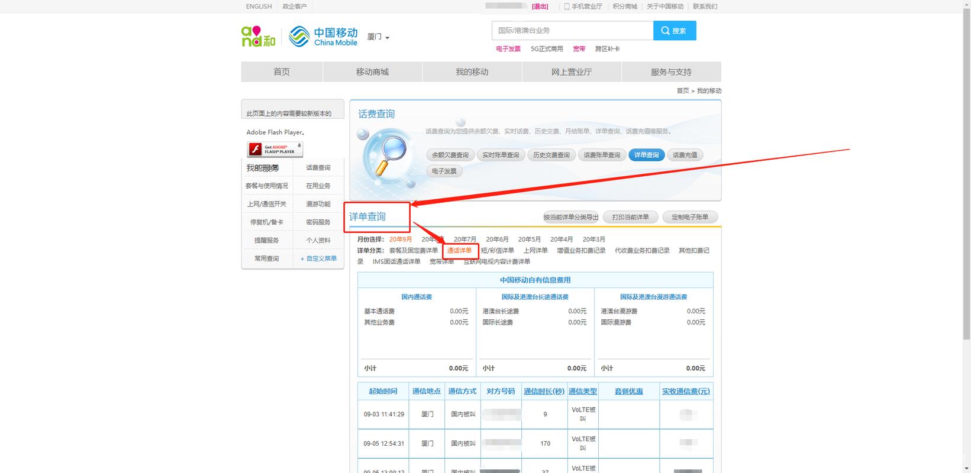Image resolution: width=971 pixels, height=473 pixels.
Task: Click the 国际/港澳台业务 search field
Action: pyautogui.click(x=572, y=30)
